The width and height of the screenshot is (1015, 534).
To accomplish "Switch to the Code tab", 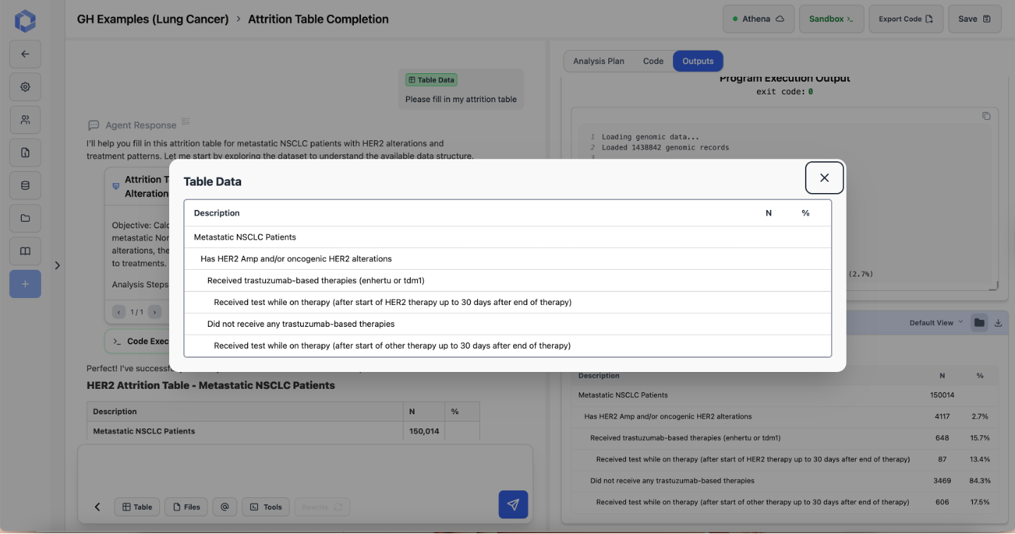I will tap(653, 61).
